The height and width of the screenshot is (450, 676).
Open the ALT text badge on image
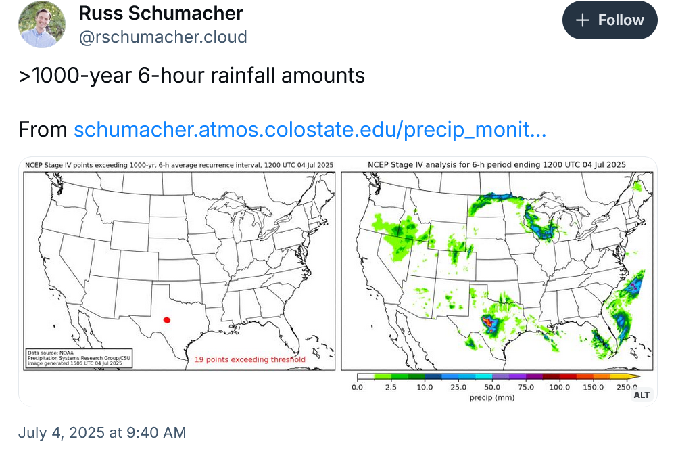point(642,395)
